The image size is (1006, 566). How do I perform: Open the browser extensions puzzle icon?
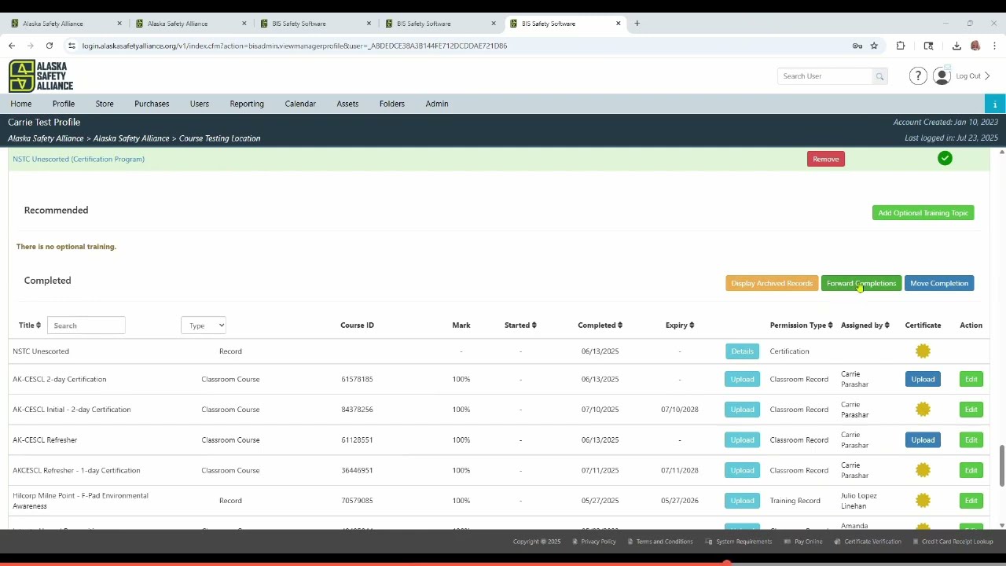[901, 46]
